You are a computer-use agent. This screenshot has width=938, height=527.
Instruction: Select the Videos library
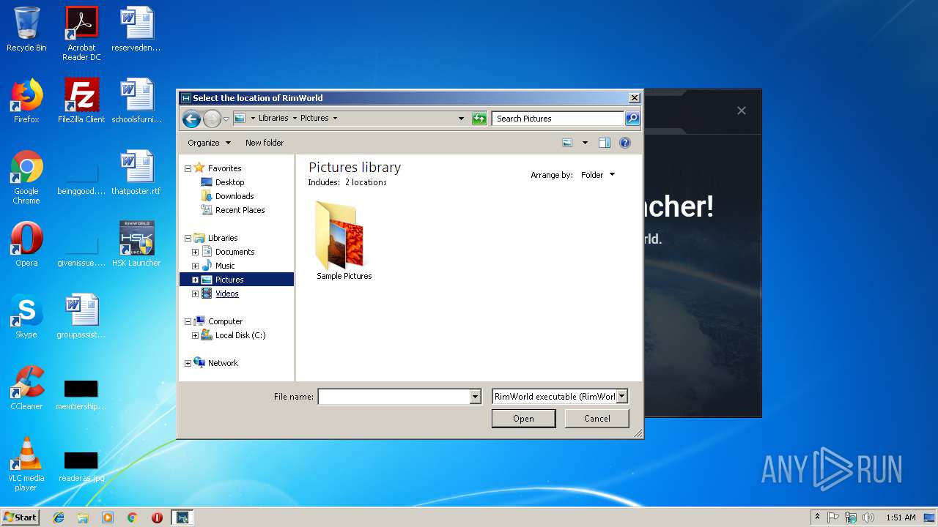pos(220,294)
